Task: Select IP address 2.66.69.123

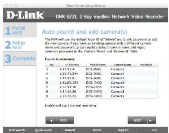Action: click(69, 83)
